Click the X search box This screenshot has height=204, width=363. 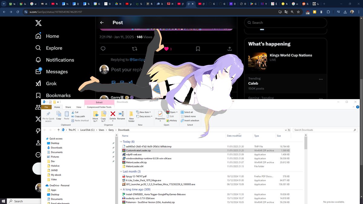[x=286, y=23]
